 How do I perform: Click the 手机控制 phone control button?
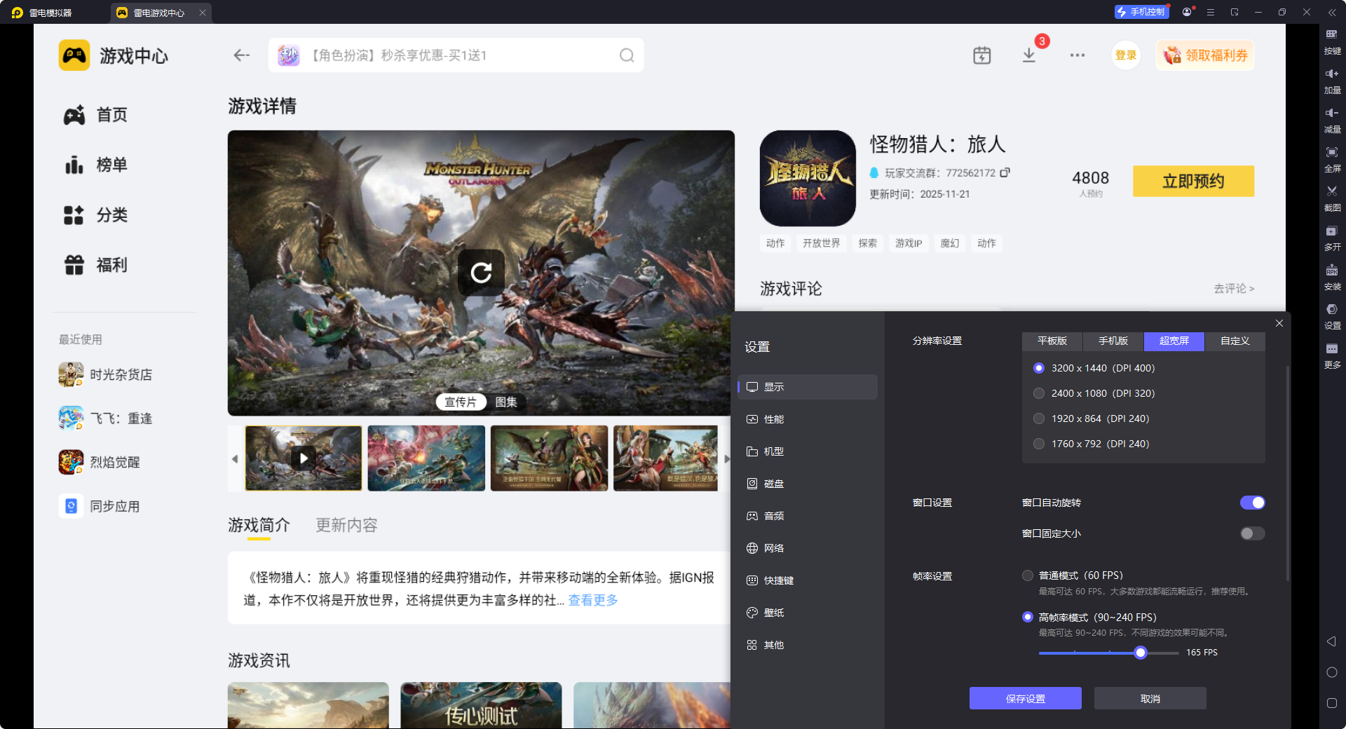point(1141,12)
